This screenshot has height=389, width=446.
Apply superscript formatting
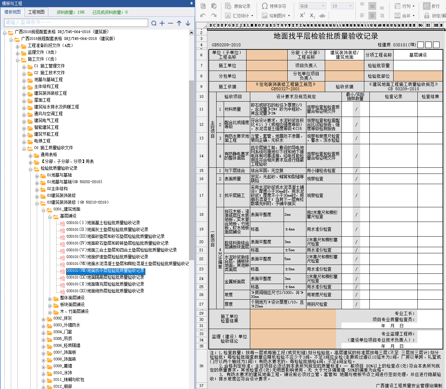302,15
